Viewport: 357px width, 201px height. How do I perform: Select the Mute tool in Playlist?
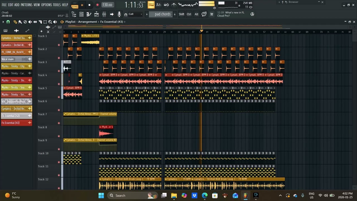point(30,22)
